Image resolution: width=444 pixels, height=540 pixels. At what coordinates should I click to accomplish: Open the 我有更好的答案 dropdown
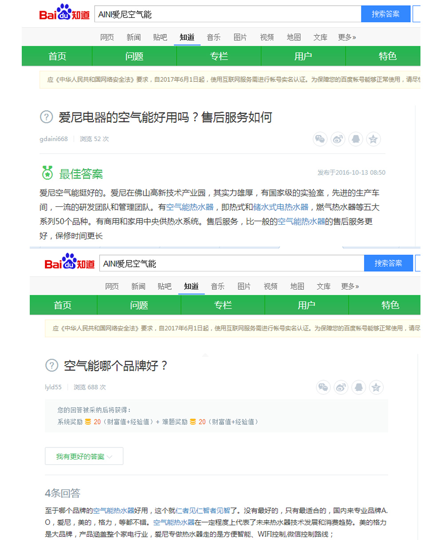(x=84, y=456)
